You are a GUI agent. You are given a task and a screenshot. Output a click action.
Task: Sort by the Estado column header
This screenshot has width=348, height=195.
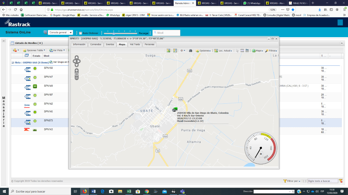tap(36, 56)
